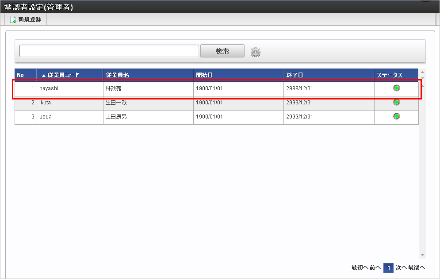The image size is (440, 279).
Task: Go to previous page with 前へ
Action: pyautogui.click(x=375, y=268)
